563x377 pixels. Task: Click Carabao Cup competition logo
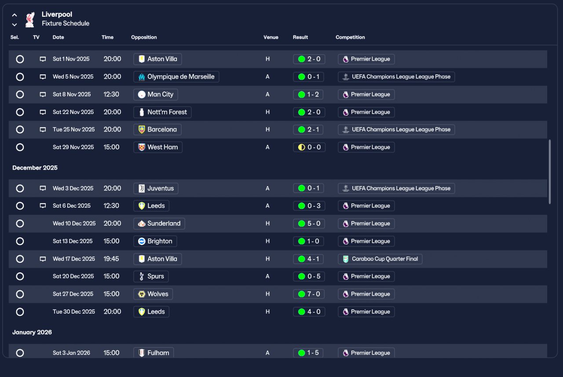[x=346, y=259]
